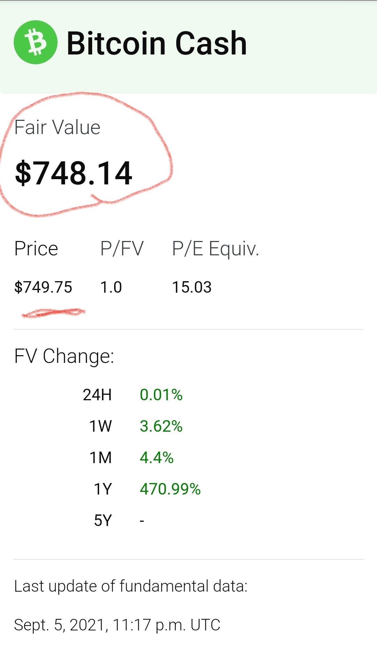Tap the 1.0 P/FV ratio value
Image resolution: width=377 pixels, height=658 pixels.
pos(111,287)
